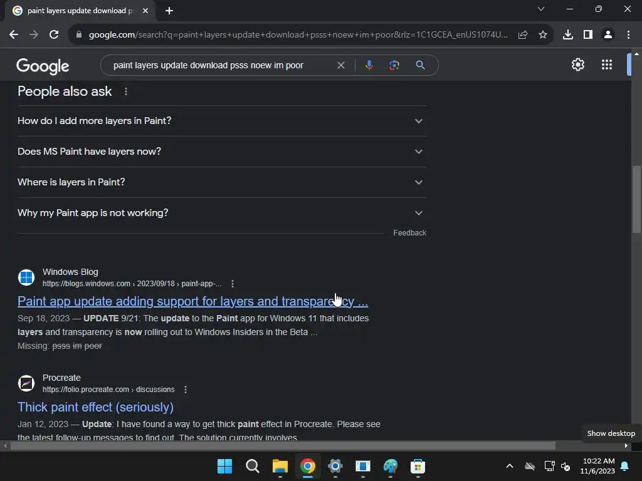Open more options for Procreate result
The height and width of the screenshot is (481, 642).
coord(186,390)
